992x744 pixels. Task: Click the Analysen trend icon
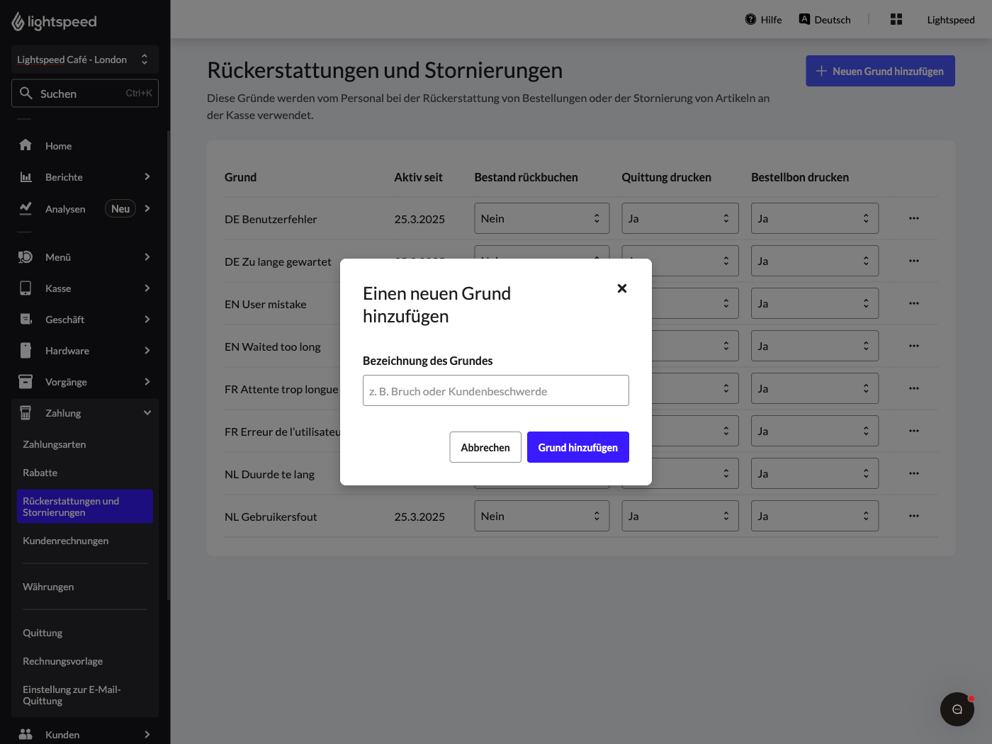coord(26,208)
